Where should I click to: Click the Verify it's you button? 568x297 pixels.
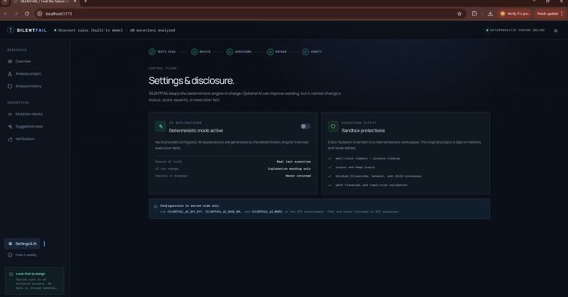point(514,14)
